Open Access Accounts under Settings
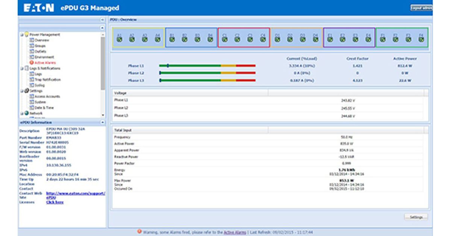 coord(47,97)
